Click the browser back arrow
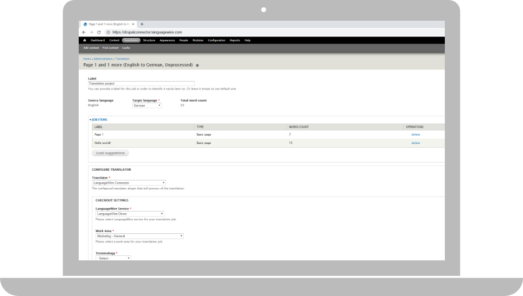The width and height of the screenshot is (523, 296). click(x=84, y=32)
